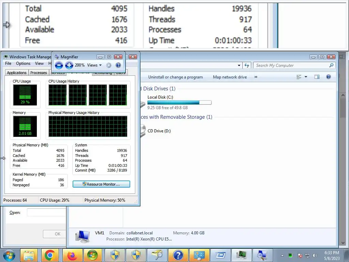Show hidden system tray icons

click(x=282, y=256)
